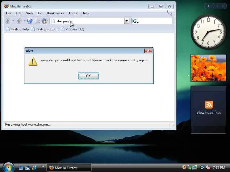Click the green checkmark tray icon
Image resolution: width=230 pixels, height=172 pixels.
pos(189,167)
